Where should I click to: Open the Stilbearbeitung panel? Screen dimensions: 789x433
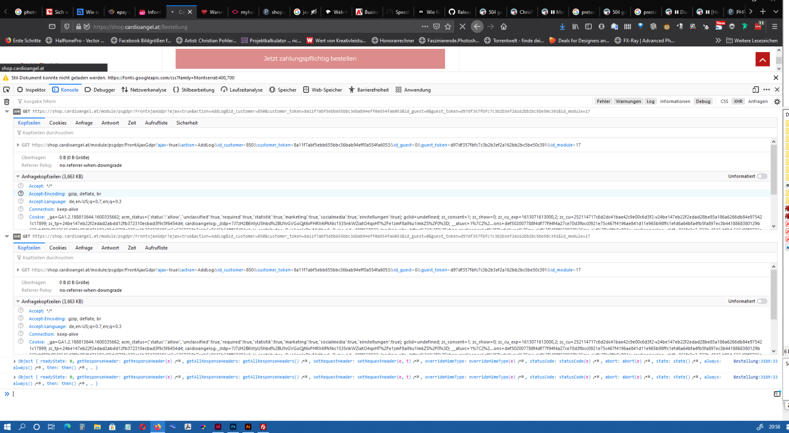coord(194,89)
